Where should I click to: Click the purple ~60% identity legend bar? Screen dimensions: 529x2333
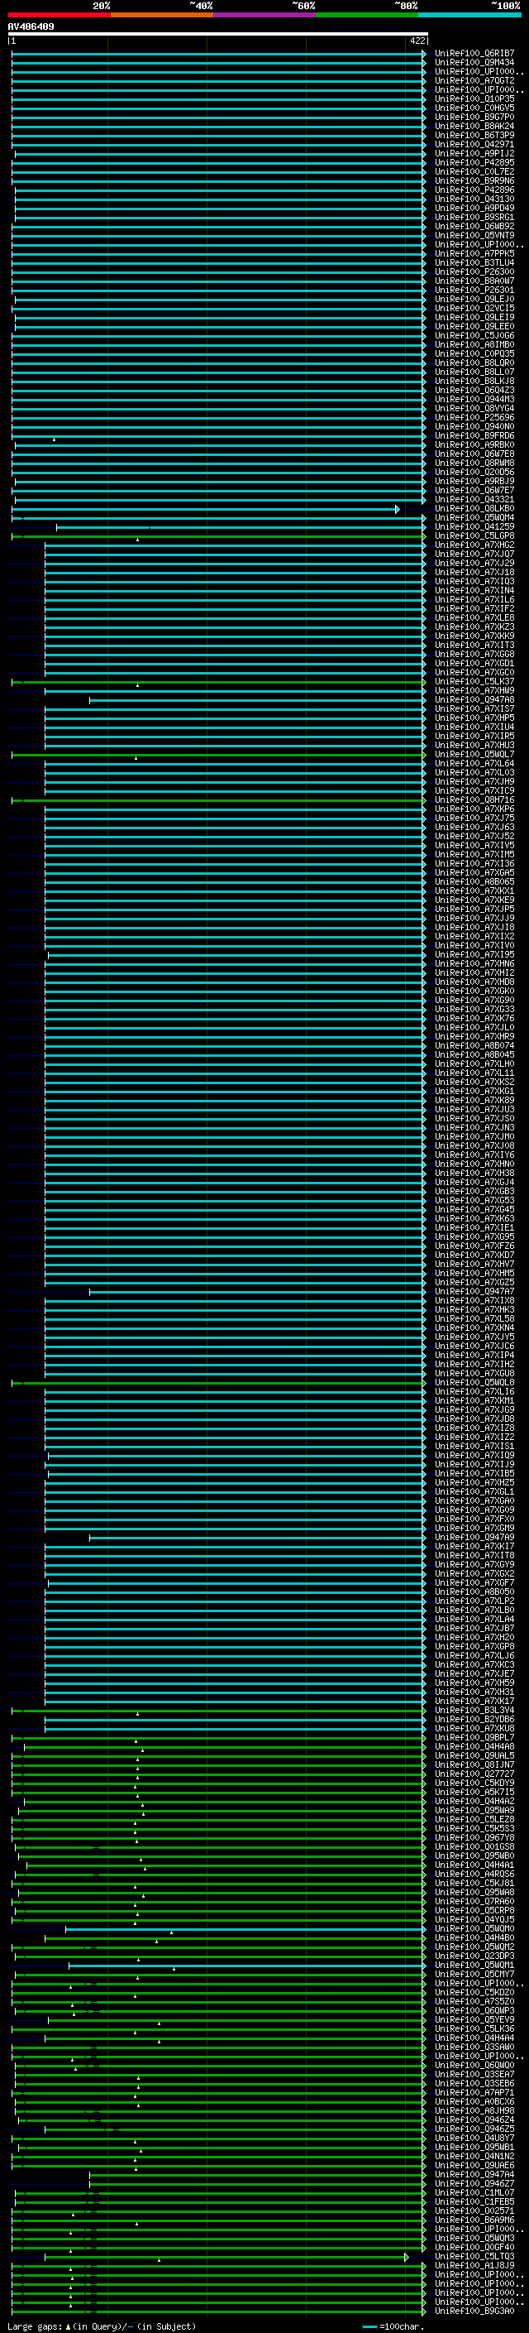(x=264, y=15)
